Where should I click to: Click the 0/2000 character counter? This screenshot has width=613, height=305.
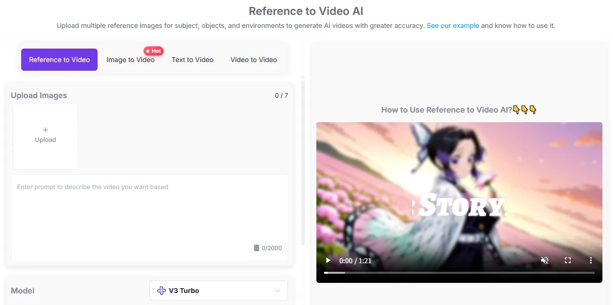click(x=272, y=248)
